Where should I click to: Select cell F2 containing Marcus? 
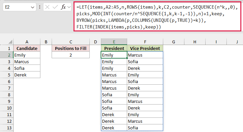click(145, 55)
